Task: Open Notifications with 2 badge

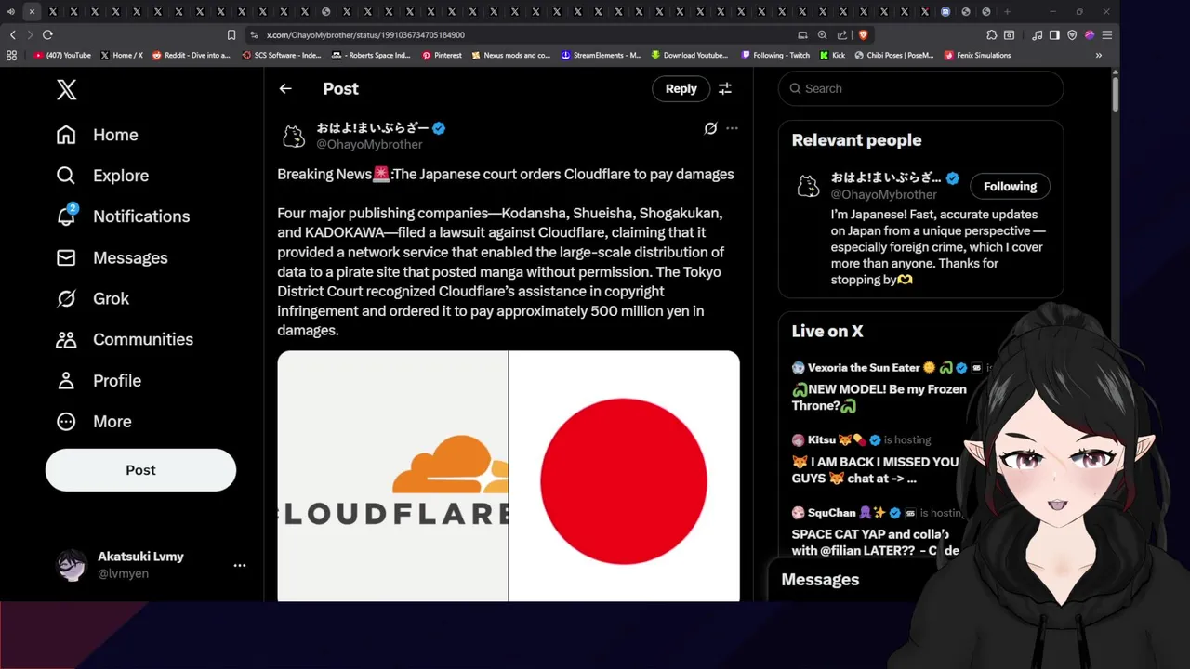Action: (x=122, y=216)
